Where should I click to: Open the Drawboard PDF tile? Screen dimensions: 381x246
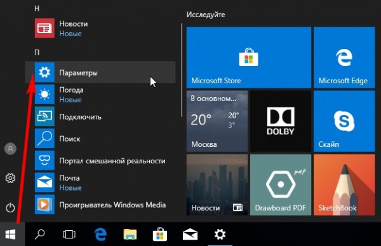[x=281, y=185]
